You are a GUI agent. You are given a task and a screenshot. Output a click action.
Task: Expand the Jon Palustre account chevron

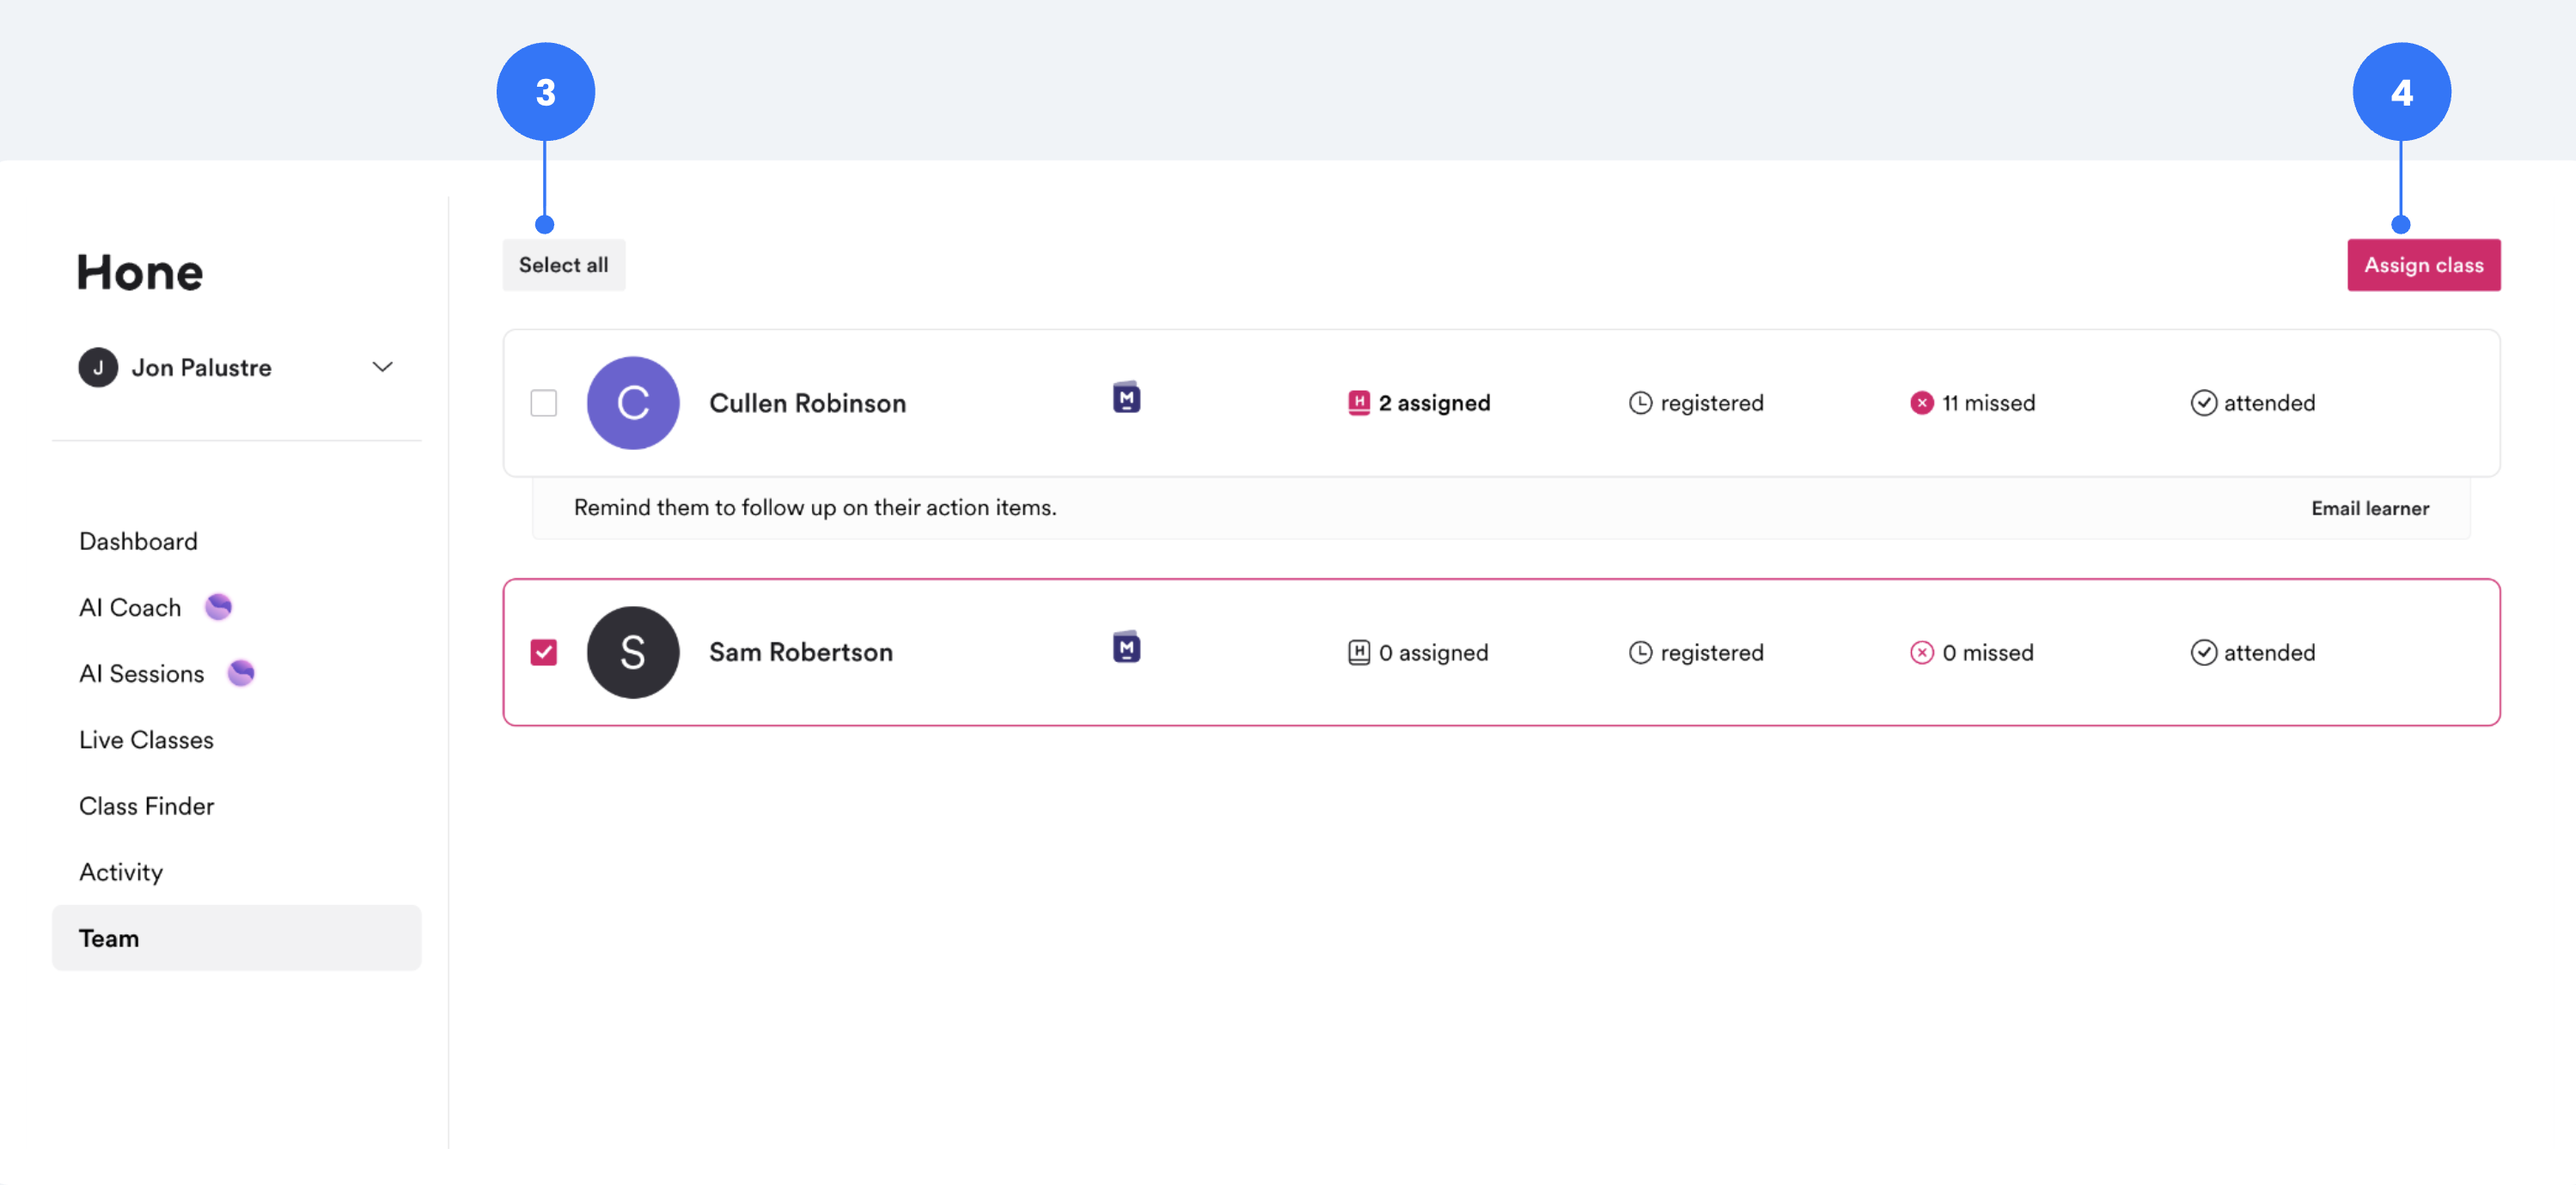pos(382,367)
